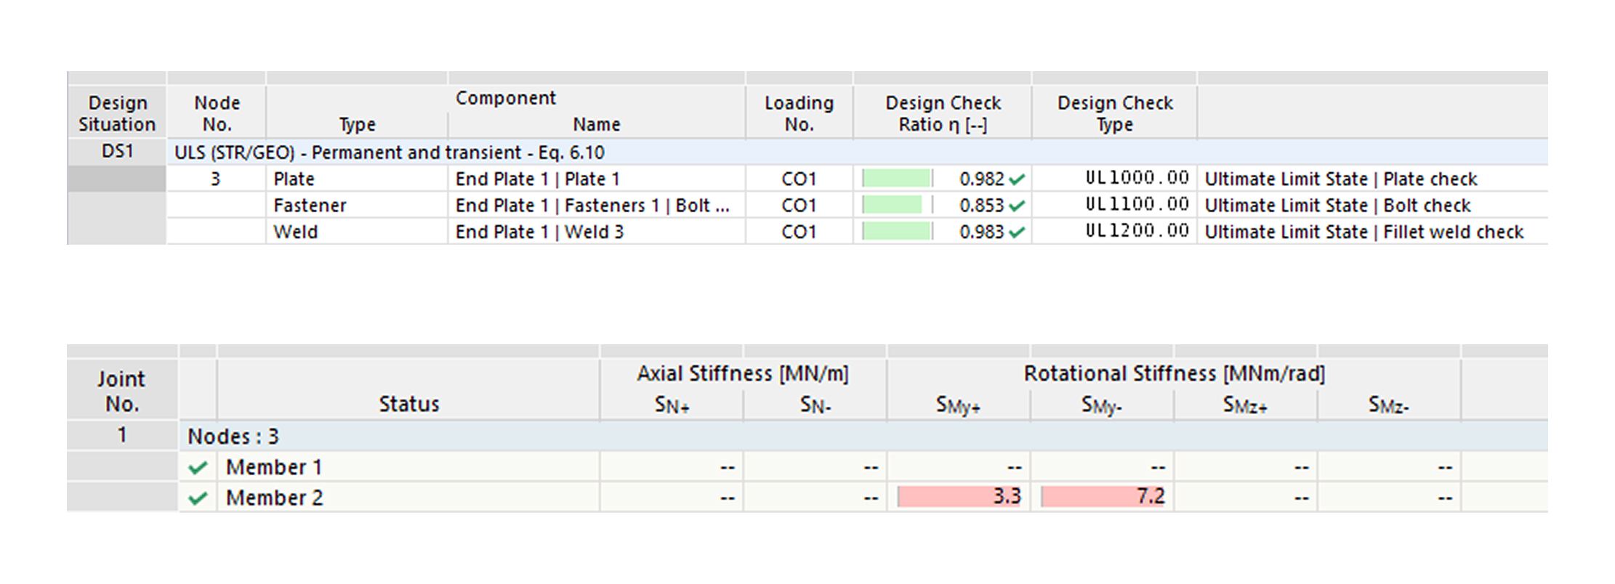1615x584 pixels.
Task: Select the Member 2 row label
Action: (274, 498)
